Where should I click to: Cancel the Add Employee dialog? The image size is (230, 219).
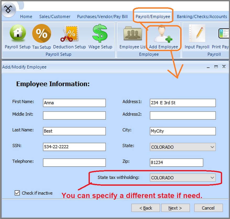click(x=208, y=208)
